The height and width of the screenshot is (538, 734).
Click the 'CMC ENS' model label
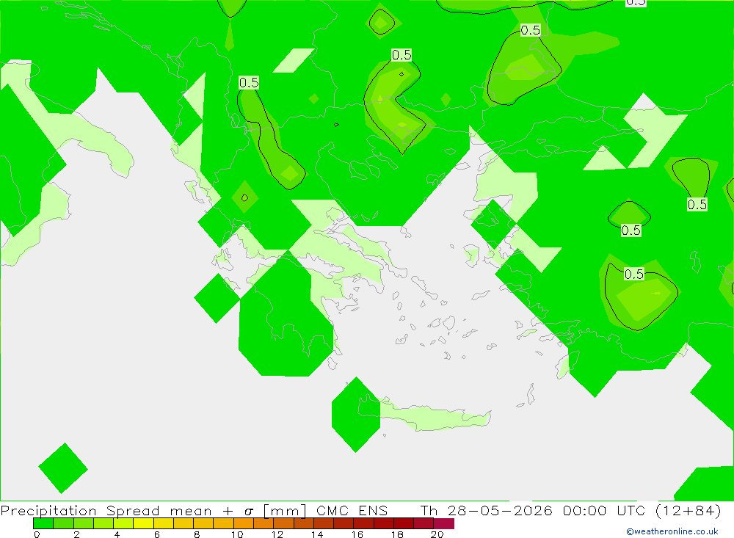point(352,510)
